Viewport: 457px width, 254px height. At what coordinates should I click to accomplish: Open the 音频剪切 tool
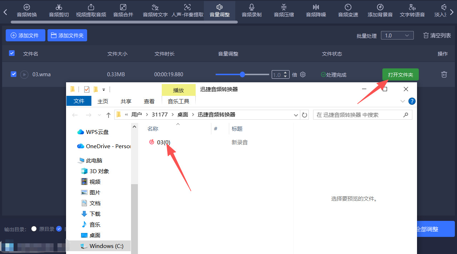click(59, 10)
